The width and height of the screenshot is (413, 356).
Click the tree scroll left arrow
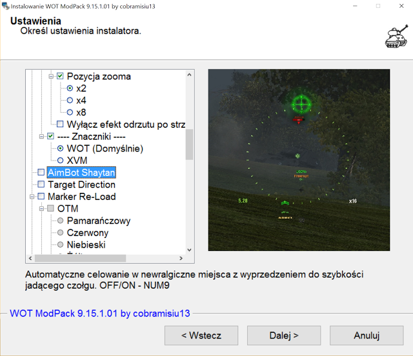pyautogui.click(x=30, y=259)
